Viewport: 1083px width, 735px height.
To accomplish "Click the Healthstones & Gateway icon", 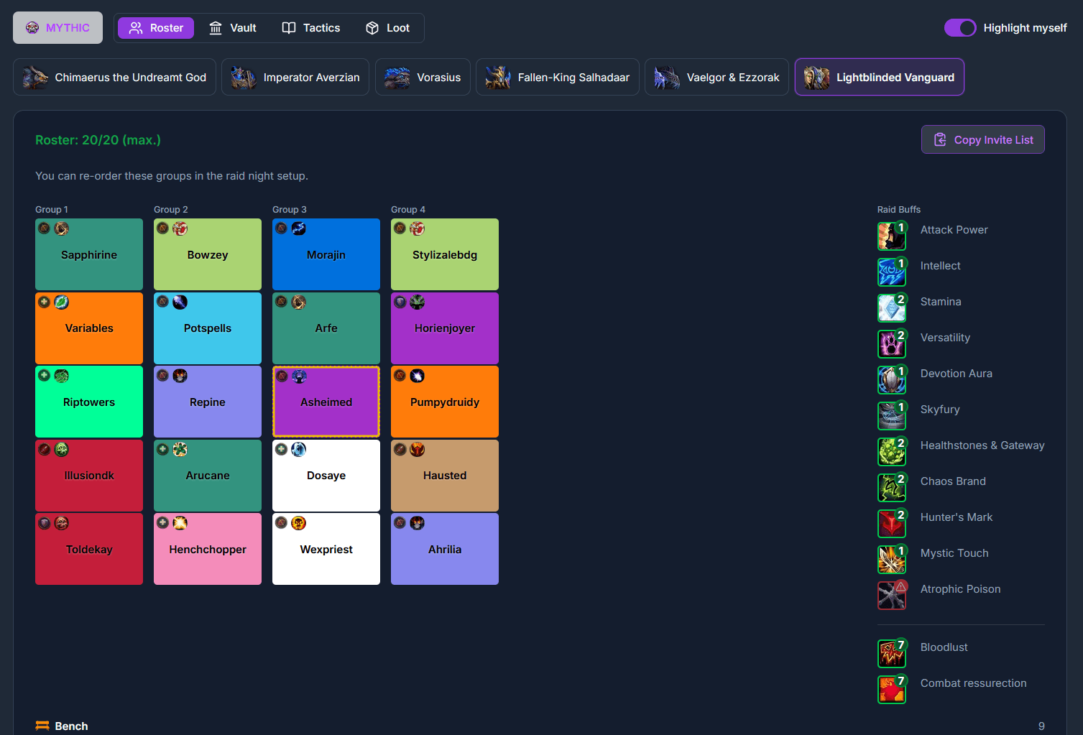I will tap(891, 452).
